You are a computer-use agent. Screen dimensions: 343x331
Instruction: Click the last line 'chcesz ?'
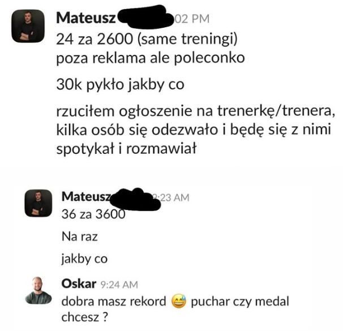click(x=85, y=317)
